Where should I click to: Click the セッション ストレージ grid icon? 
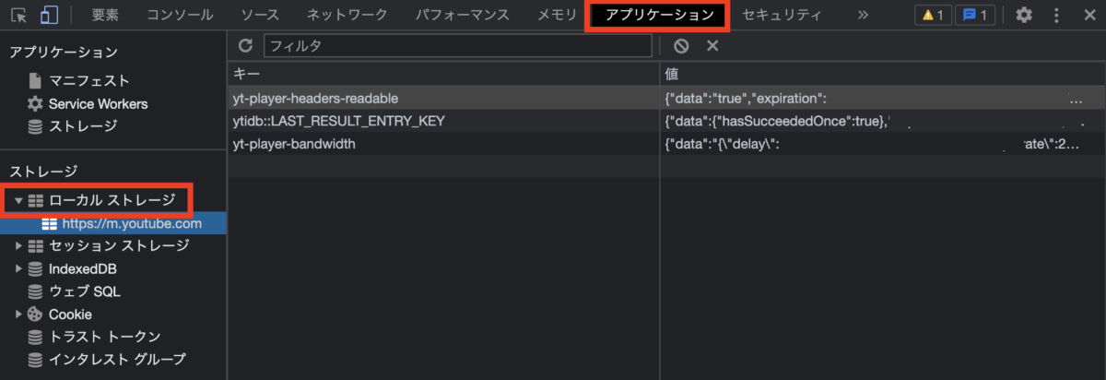35,245
